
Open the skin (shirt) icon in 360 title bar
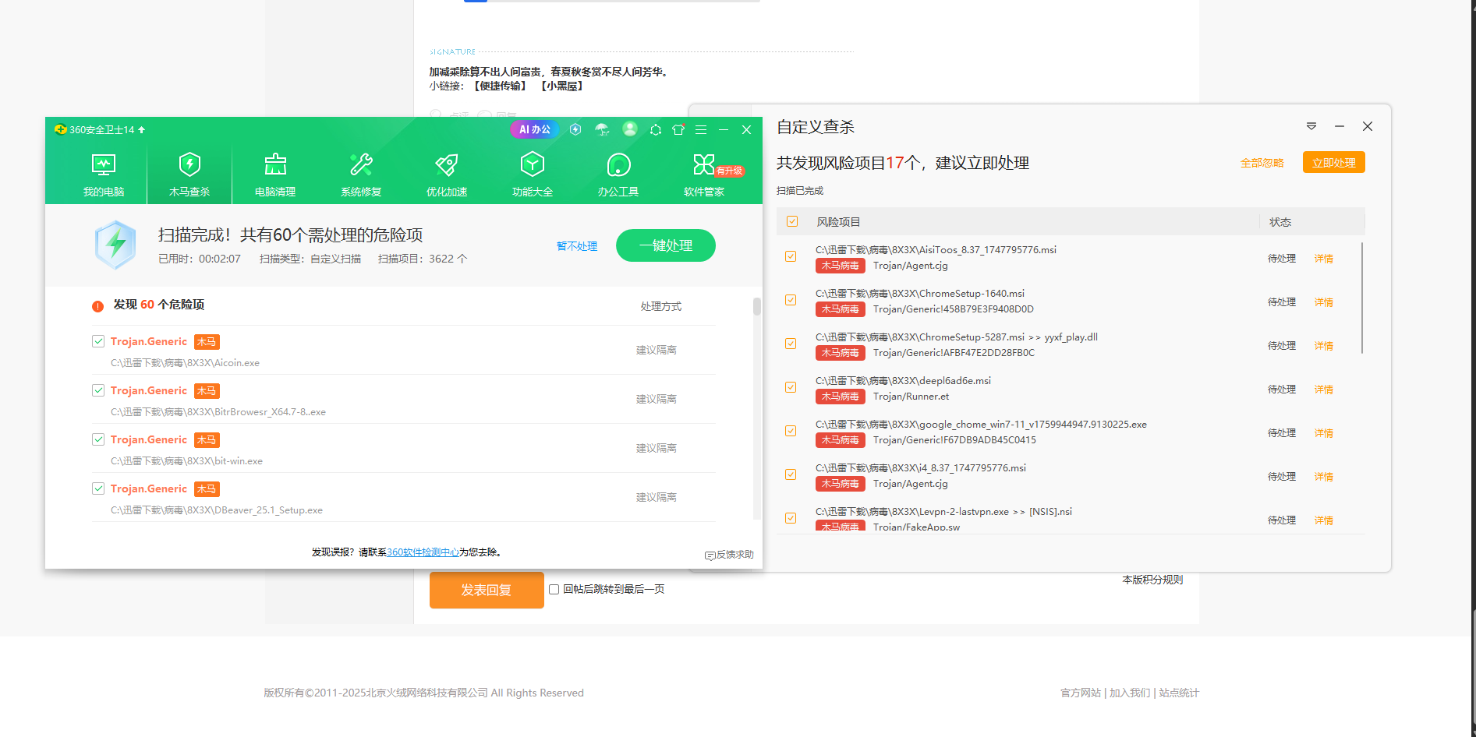(x=678, y=129)
